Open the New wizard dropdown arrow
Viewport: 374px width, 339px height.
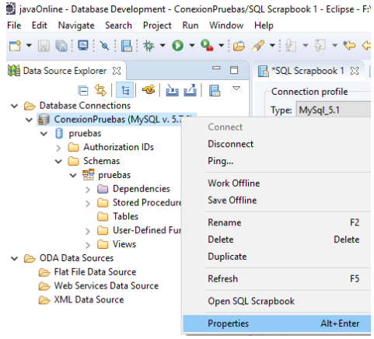pyautogui.click(x=29, y=46)
